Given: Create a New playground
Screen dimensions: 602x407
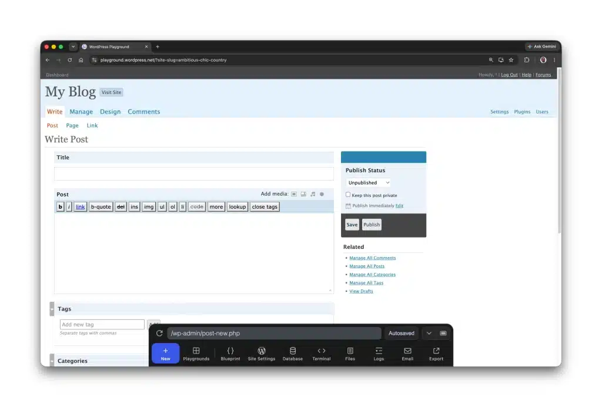Looking at the screenshot, I should pos(165,353).
